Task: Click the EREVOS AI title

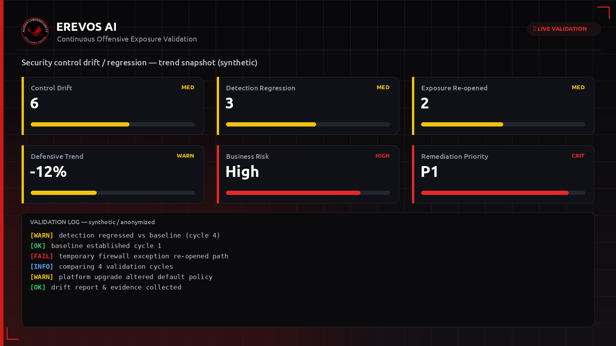Action: [x=87, y=27]
